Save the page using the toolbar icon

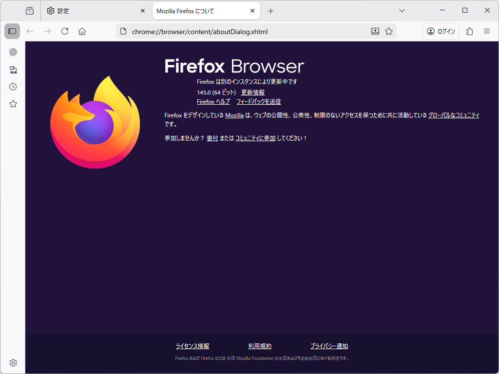[375, 31]
